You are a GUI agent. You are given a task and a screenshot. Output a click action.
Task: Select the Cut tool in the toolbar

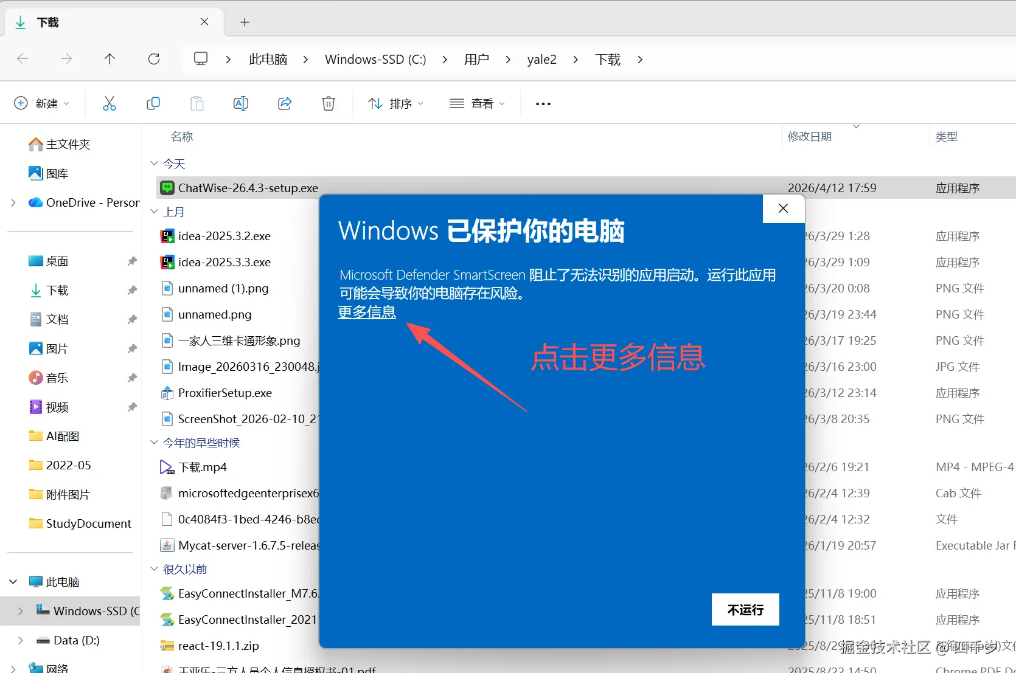click(x=110, y=103)
